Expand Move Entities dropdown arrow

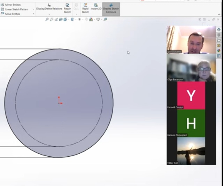tap(33, 14)
